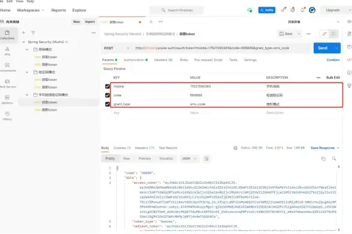Open the request Settings tab
The width and height of the screenshot is (352, 234).
(x=250, y=60)
